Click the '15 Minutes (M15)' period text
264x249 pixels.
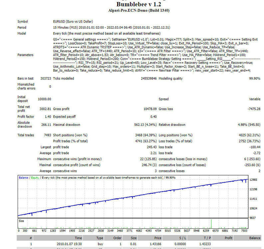66,27
